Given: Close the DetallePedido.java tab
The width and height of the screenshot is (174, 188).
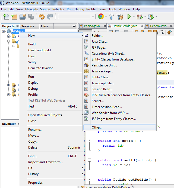Looking at the screenshot, I should (142, 26).
